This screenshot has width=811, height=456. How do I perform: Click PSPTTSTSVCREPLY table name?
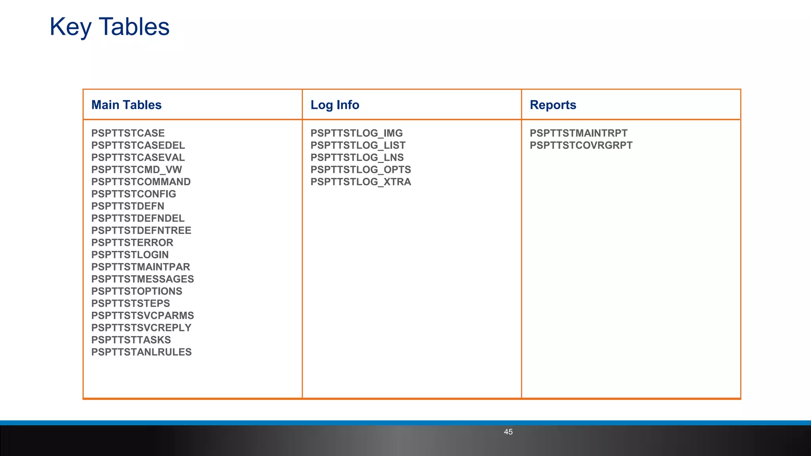(x=141, y=328)
